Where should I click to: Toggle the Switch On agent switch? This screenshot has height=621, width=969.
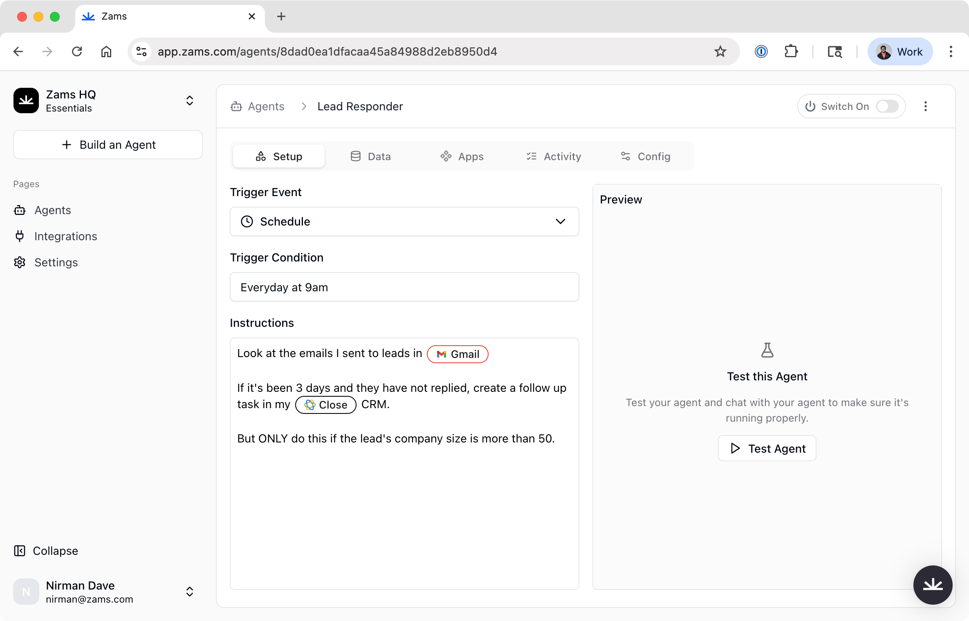tap(887, 107)
